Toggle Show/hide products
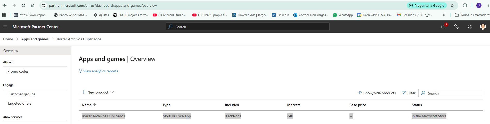 [377, 93]
